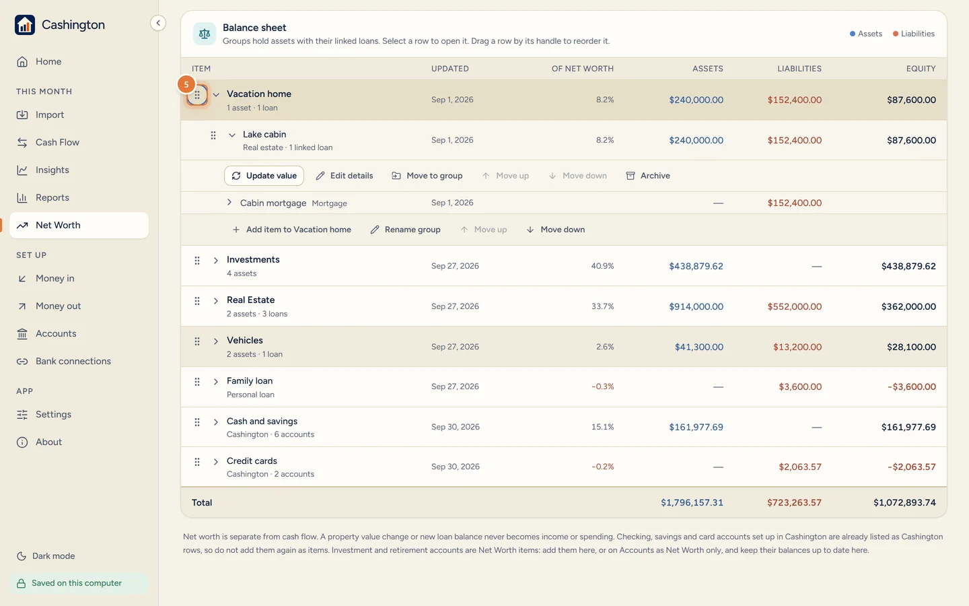Expand the Credit cards group
Screen dimensions: 969x606
click(216, 462)
